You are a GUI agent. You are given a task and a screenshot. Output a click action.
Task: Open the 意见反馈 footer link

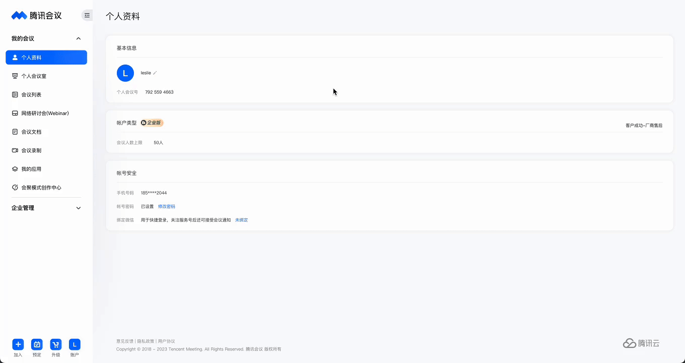125,341
